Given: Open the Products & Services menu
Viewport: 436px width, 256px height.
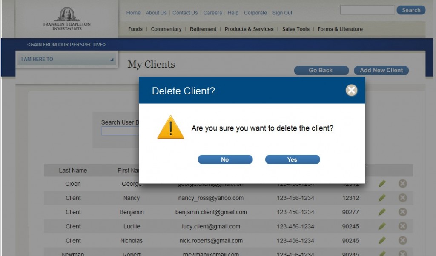Looking at the screenshot, I should point(249,29).
